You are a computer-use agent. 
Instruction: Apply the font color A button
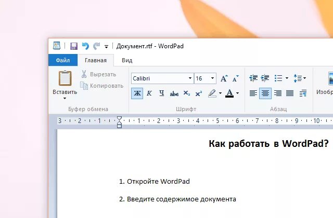(229, 93)
